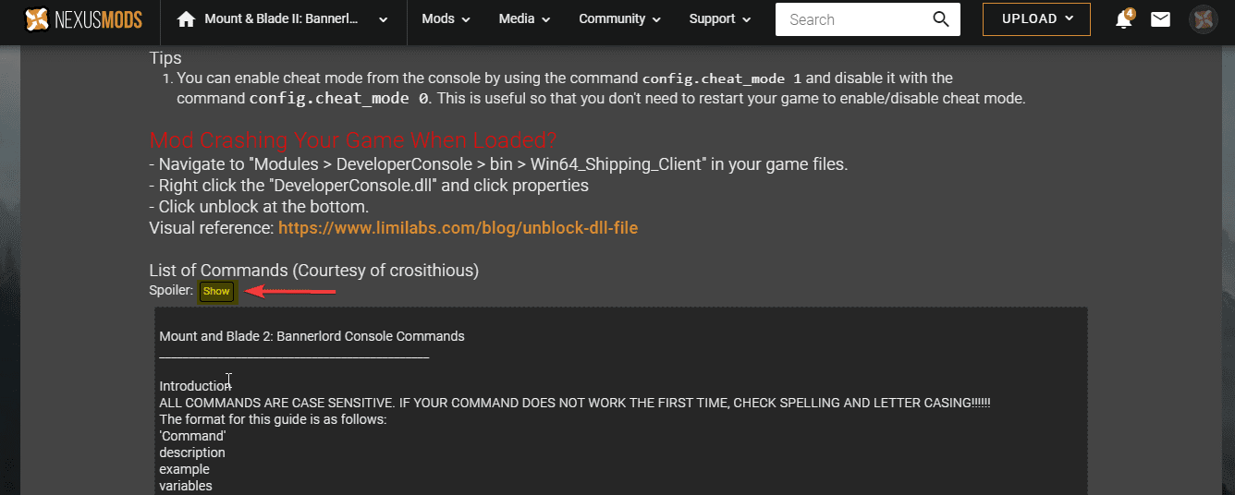Open the messages envelope icon
Viewport: 1235px width, 495px height.
[x=1160, y=19]
